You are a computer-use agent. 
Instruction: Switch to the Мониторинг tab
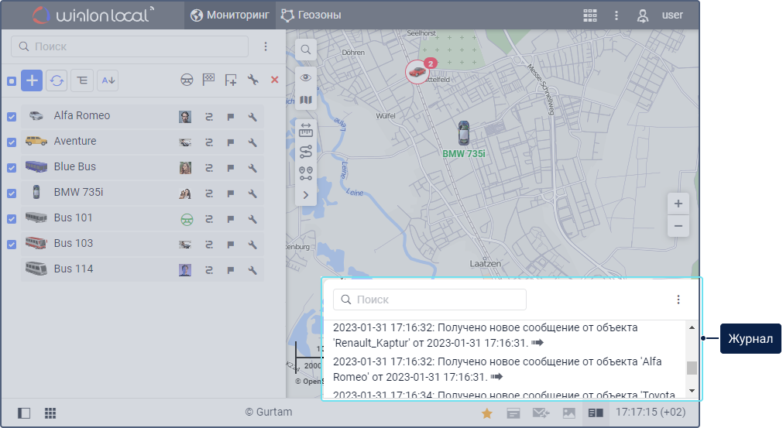click(x=230, y=15)
